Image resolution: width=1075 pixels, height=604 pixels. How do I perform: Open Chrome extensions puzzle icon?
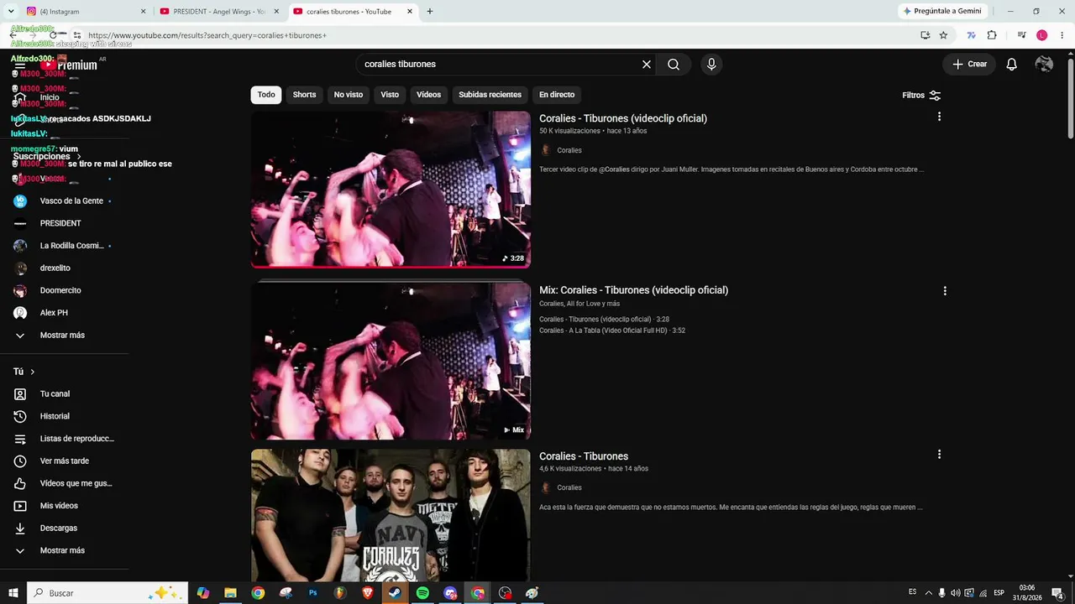[x=992, y=35]
